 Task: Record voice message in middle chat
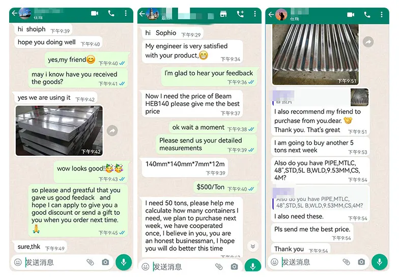click(x=253, y=265)
